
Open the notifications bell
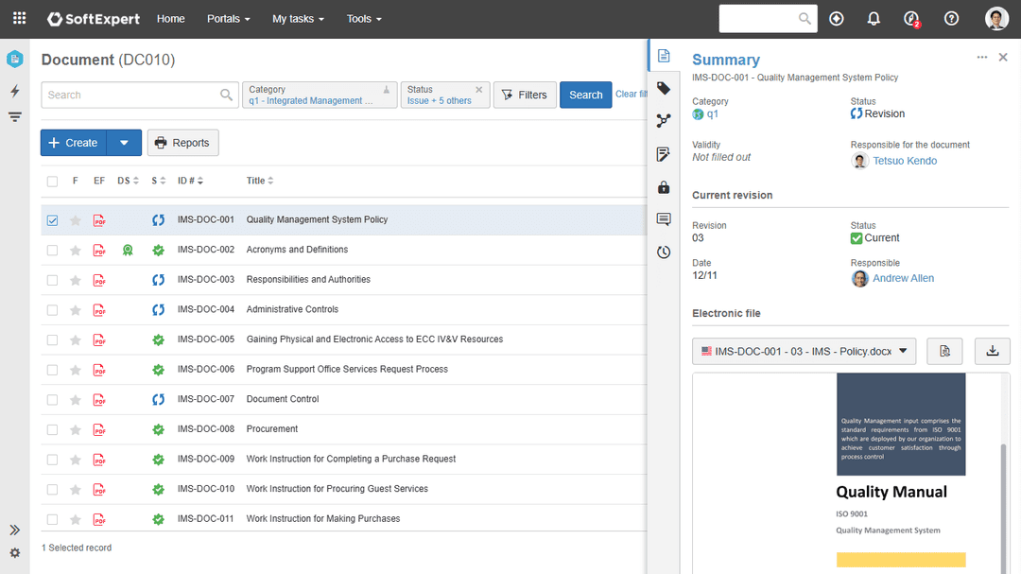(874, 19)
